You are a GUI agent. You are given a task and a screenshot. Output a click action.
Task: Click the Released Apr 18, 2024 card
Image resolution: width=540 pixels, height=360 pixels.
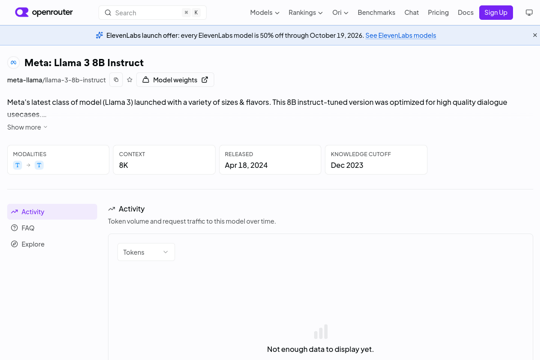[x=270, y=160]
